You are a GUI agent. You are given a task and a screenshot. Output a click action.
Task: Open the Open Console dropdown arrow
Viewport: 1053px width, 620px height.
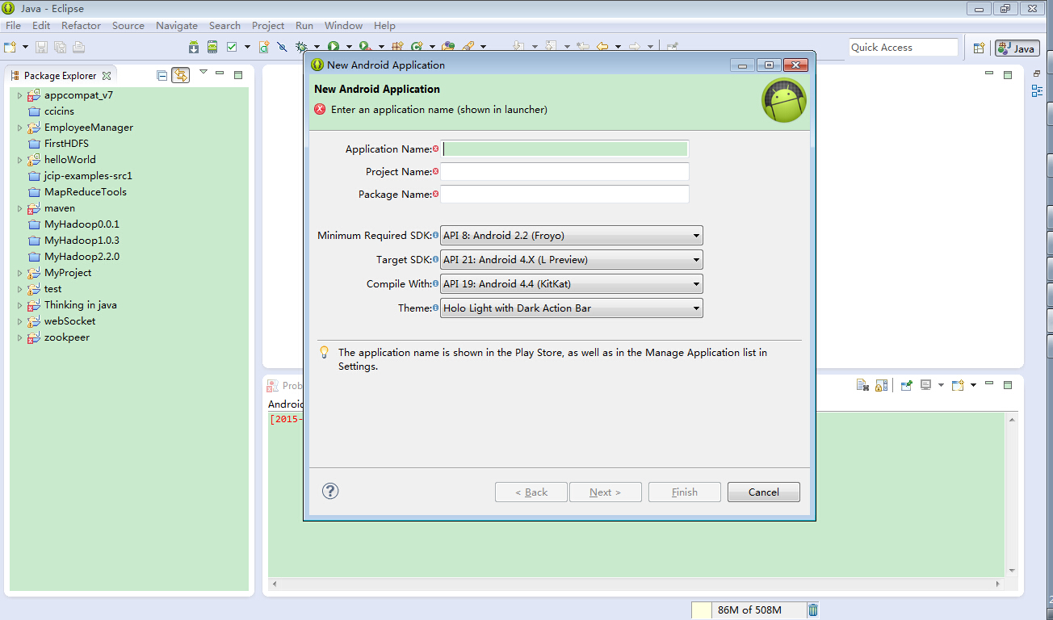(974, 385)
